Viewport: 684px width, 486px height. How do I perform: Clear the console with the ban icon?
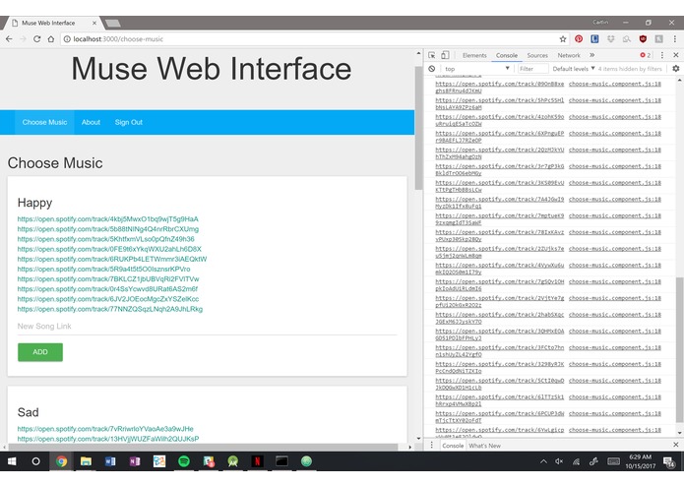click(x=431, y=69)
